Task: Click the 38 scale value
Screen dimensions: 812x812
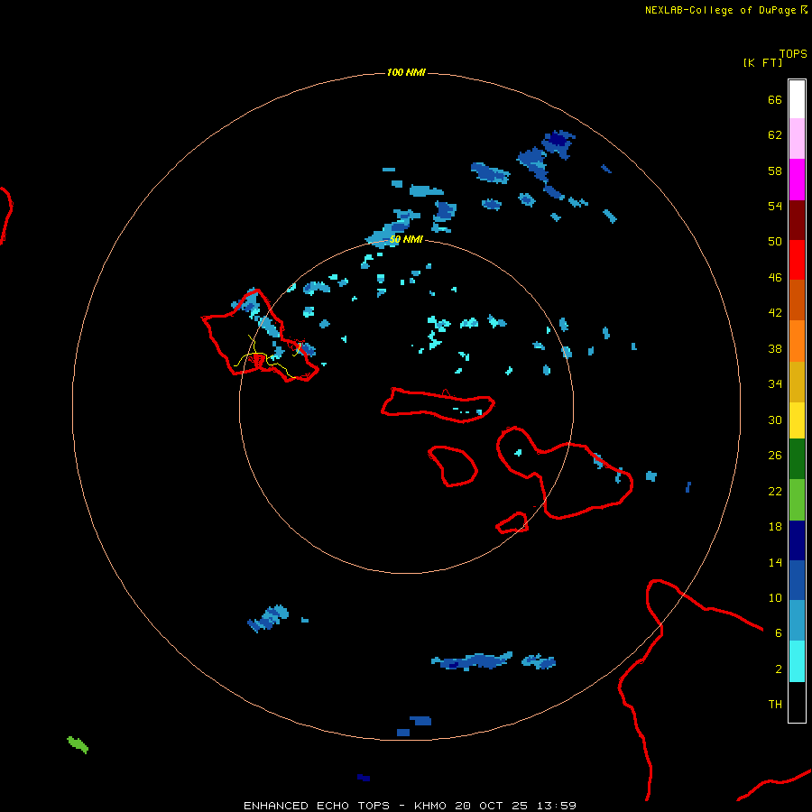Action: (x=775, y=349)
